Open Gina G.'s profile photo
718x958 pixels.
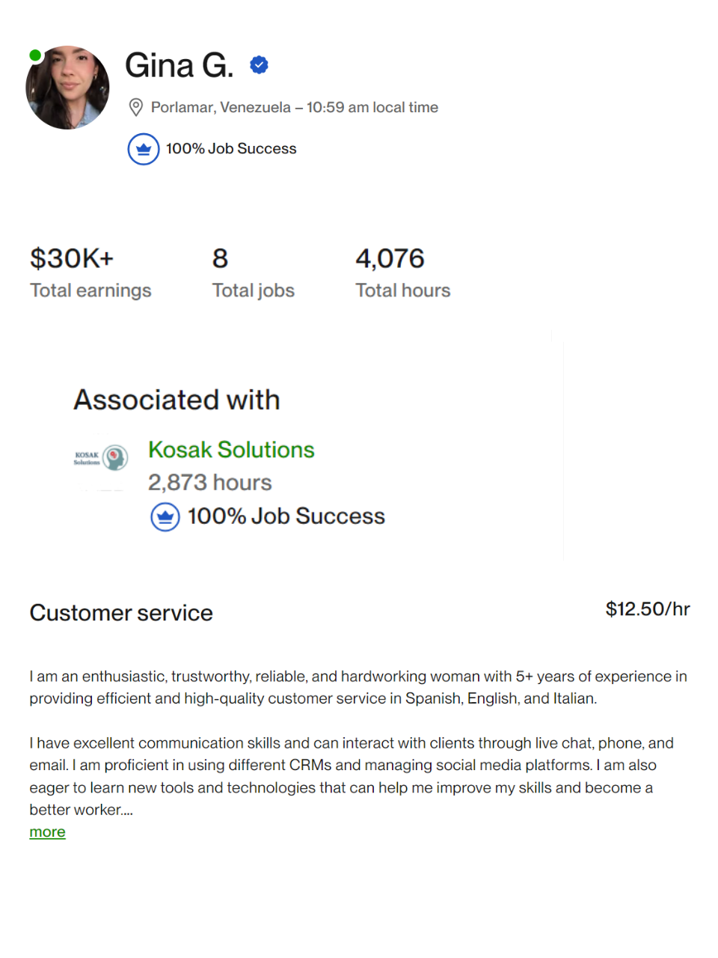(68, 88)
